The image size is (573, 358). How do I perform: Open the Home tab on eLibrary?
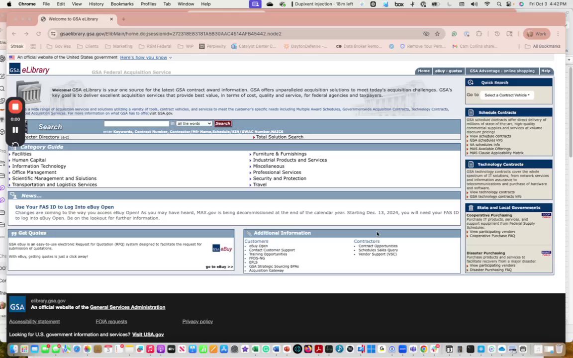click(424, 71)
